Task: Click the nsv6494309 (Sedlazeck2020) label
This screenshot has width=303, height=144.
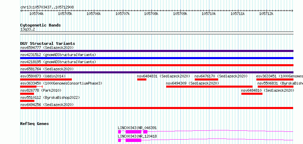Action: (192, 83)
